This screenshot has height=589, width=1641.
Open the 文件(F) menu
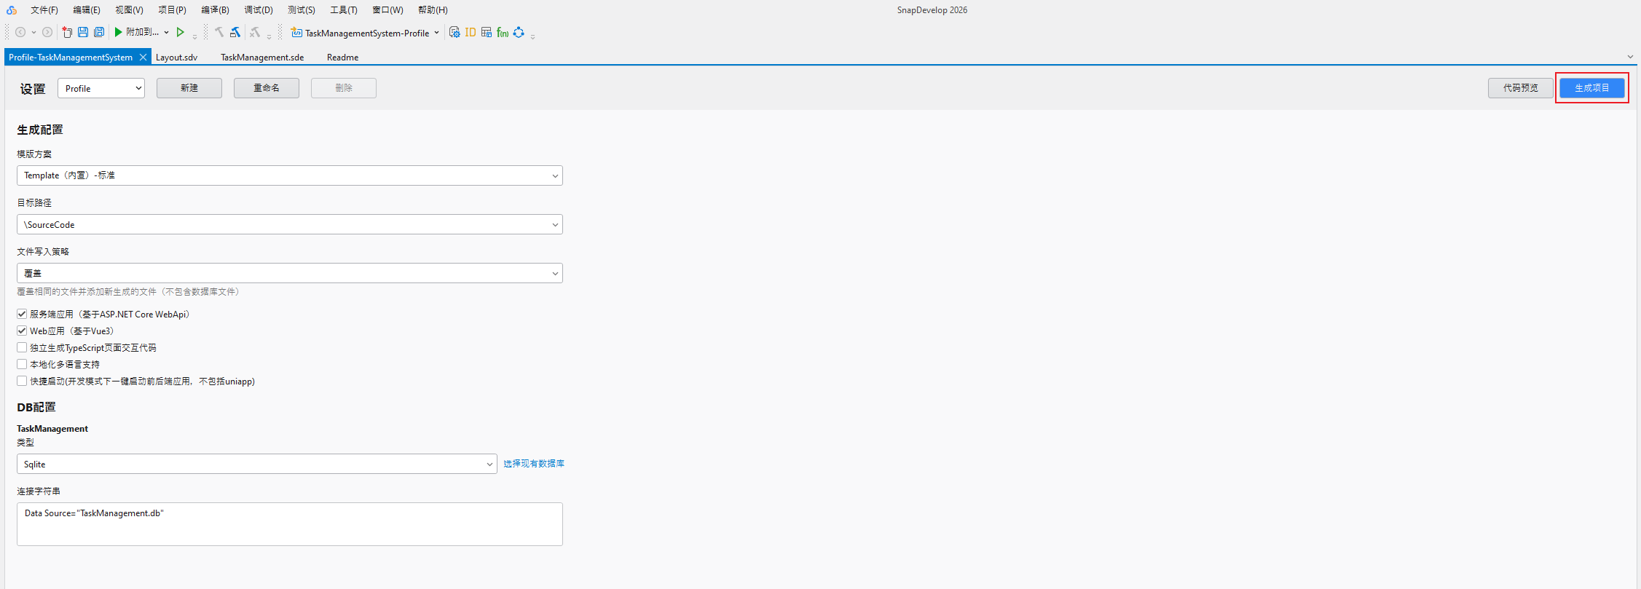(44, 10)
